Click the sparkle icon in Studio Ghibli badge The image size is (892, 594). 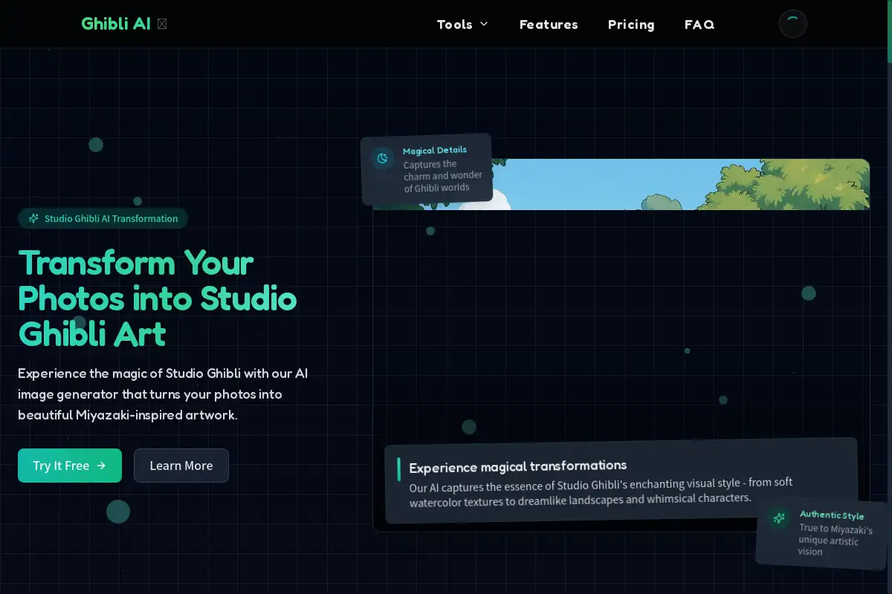coord(33,218)
